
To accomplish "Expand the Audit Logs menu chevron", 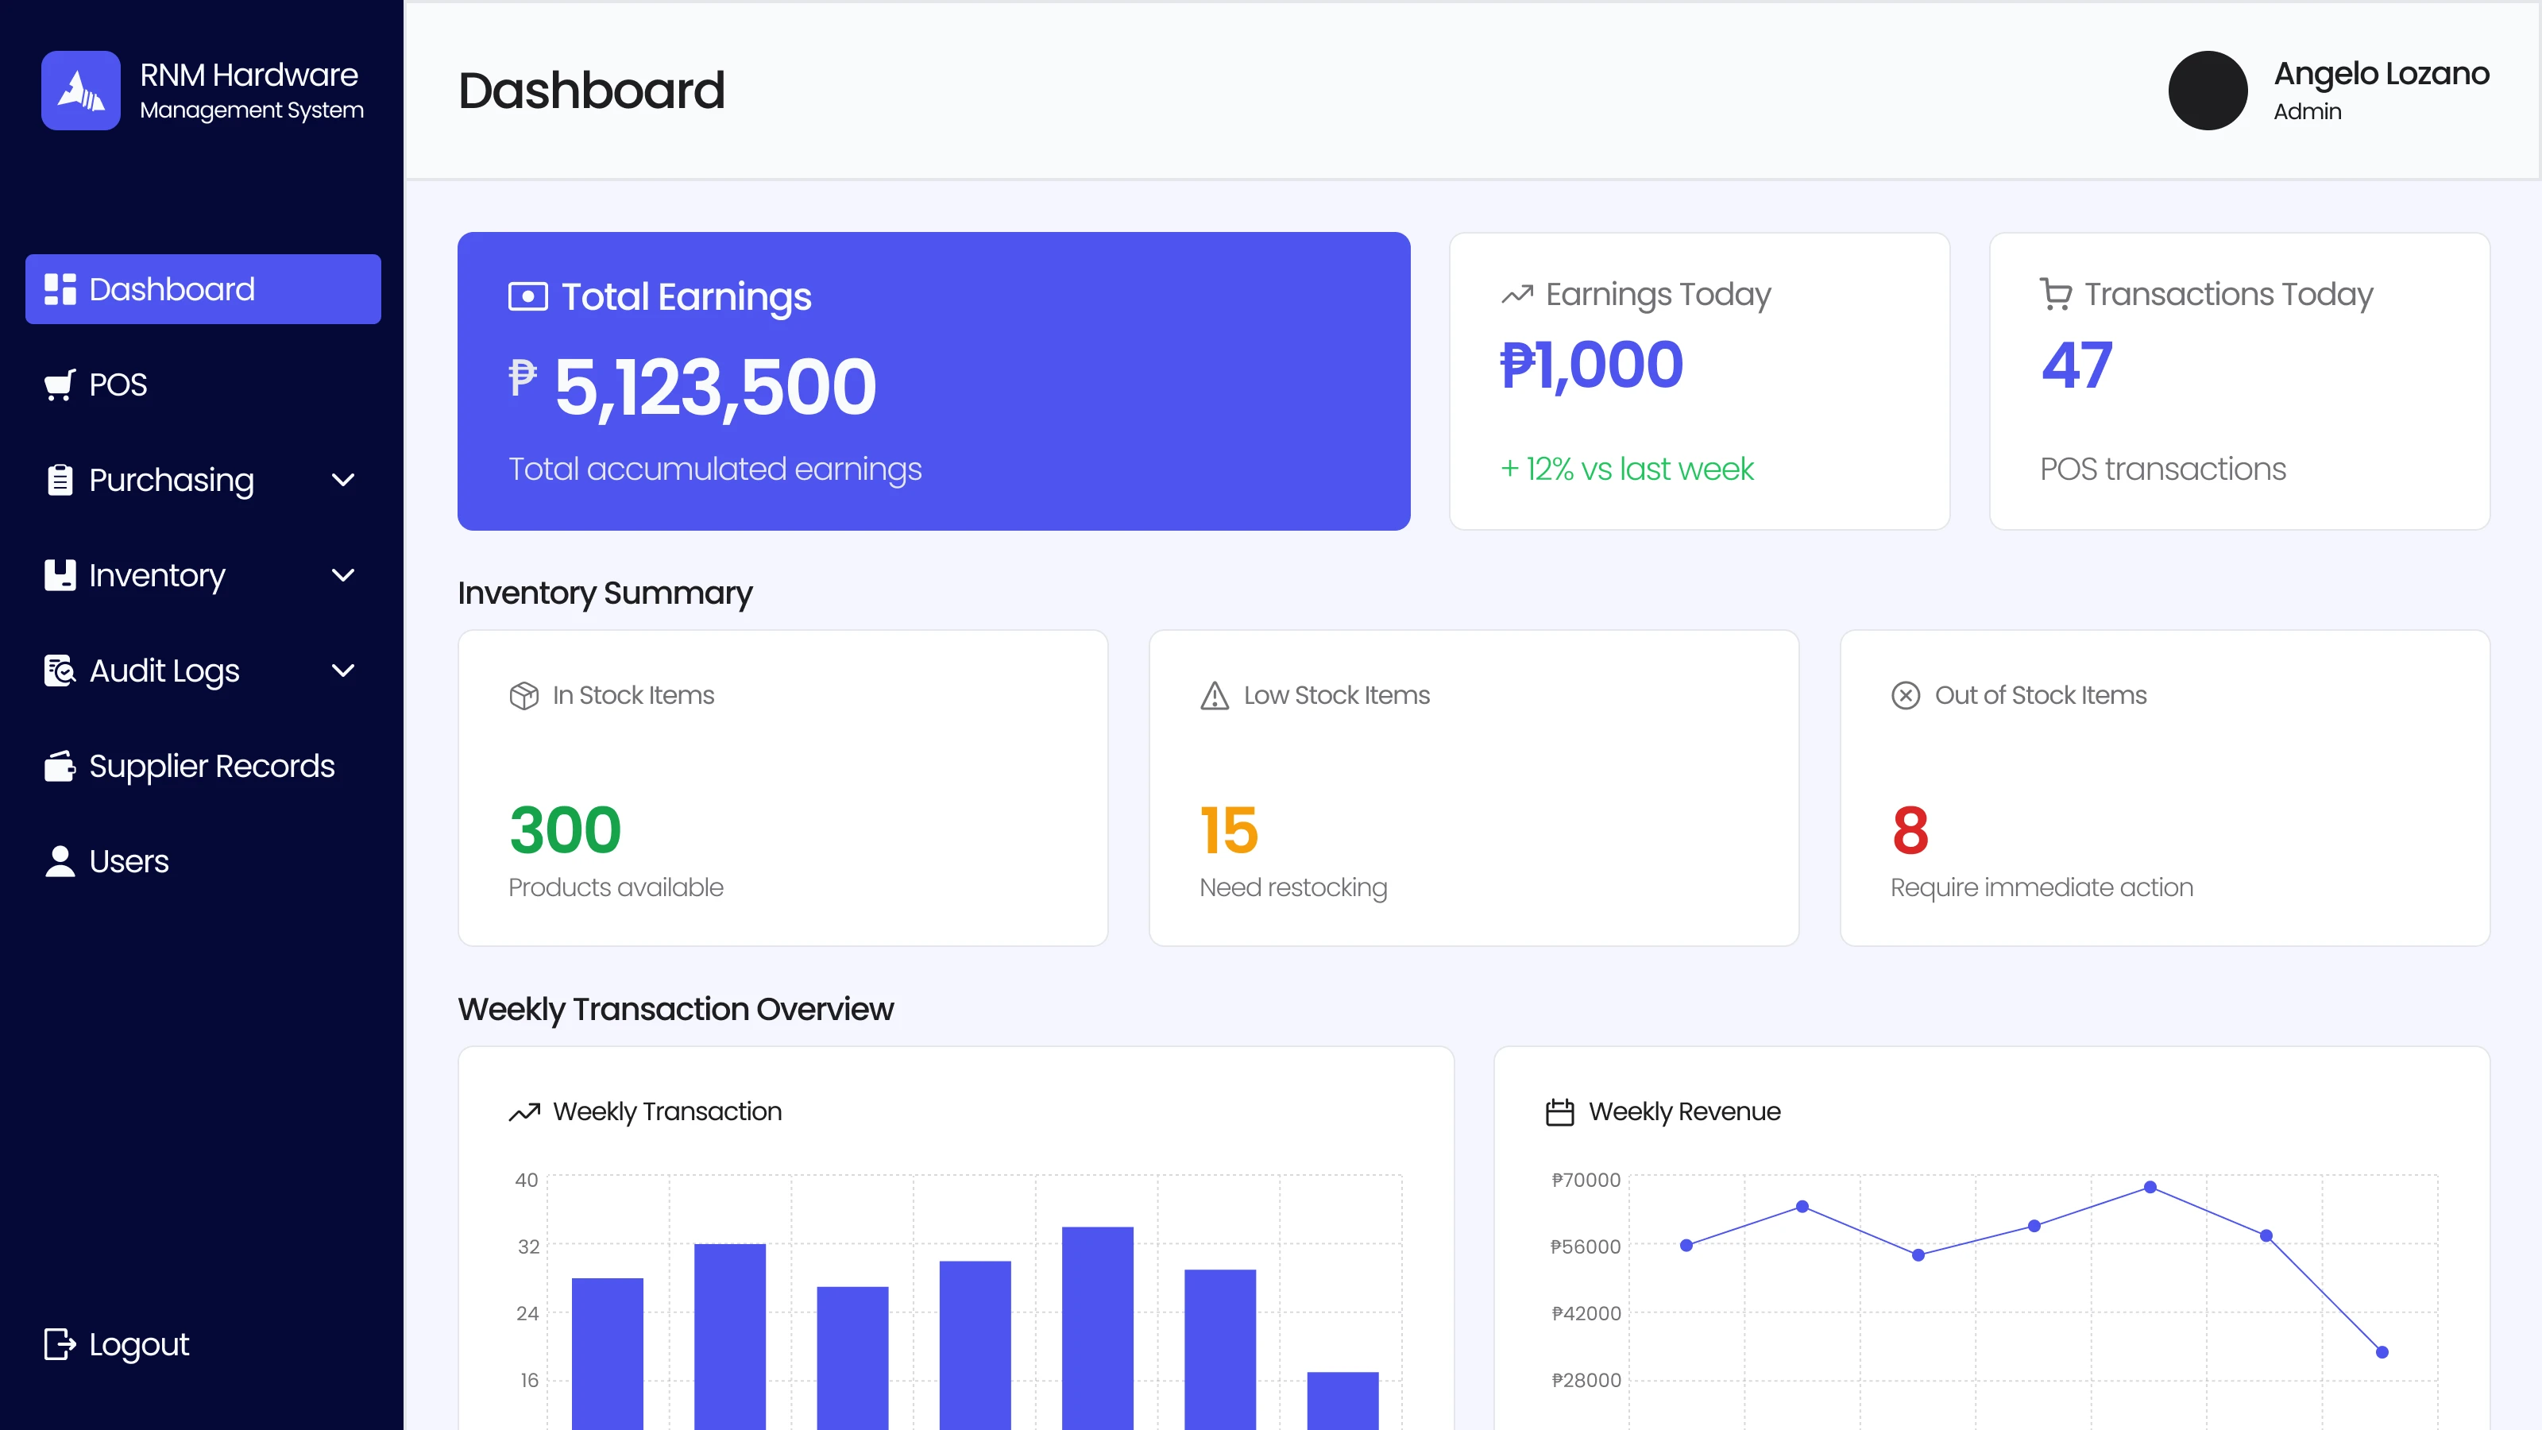I will tap(343, 670).
